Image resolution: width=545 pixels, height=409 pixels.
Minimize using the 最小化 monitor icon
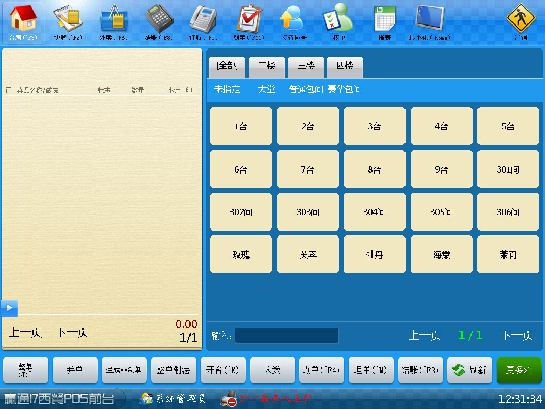click(x=430, y=19)
